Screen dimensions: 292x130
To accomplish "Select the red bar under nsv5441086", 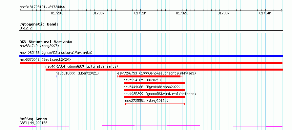I will 155,90.
